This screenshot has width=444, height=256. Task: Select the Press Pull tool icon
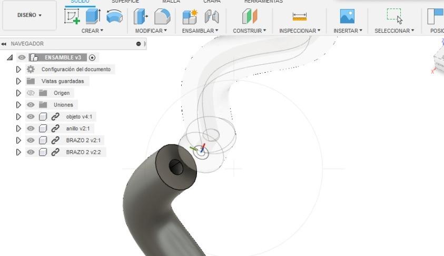click(x=141, y=16)
